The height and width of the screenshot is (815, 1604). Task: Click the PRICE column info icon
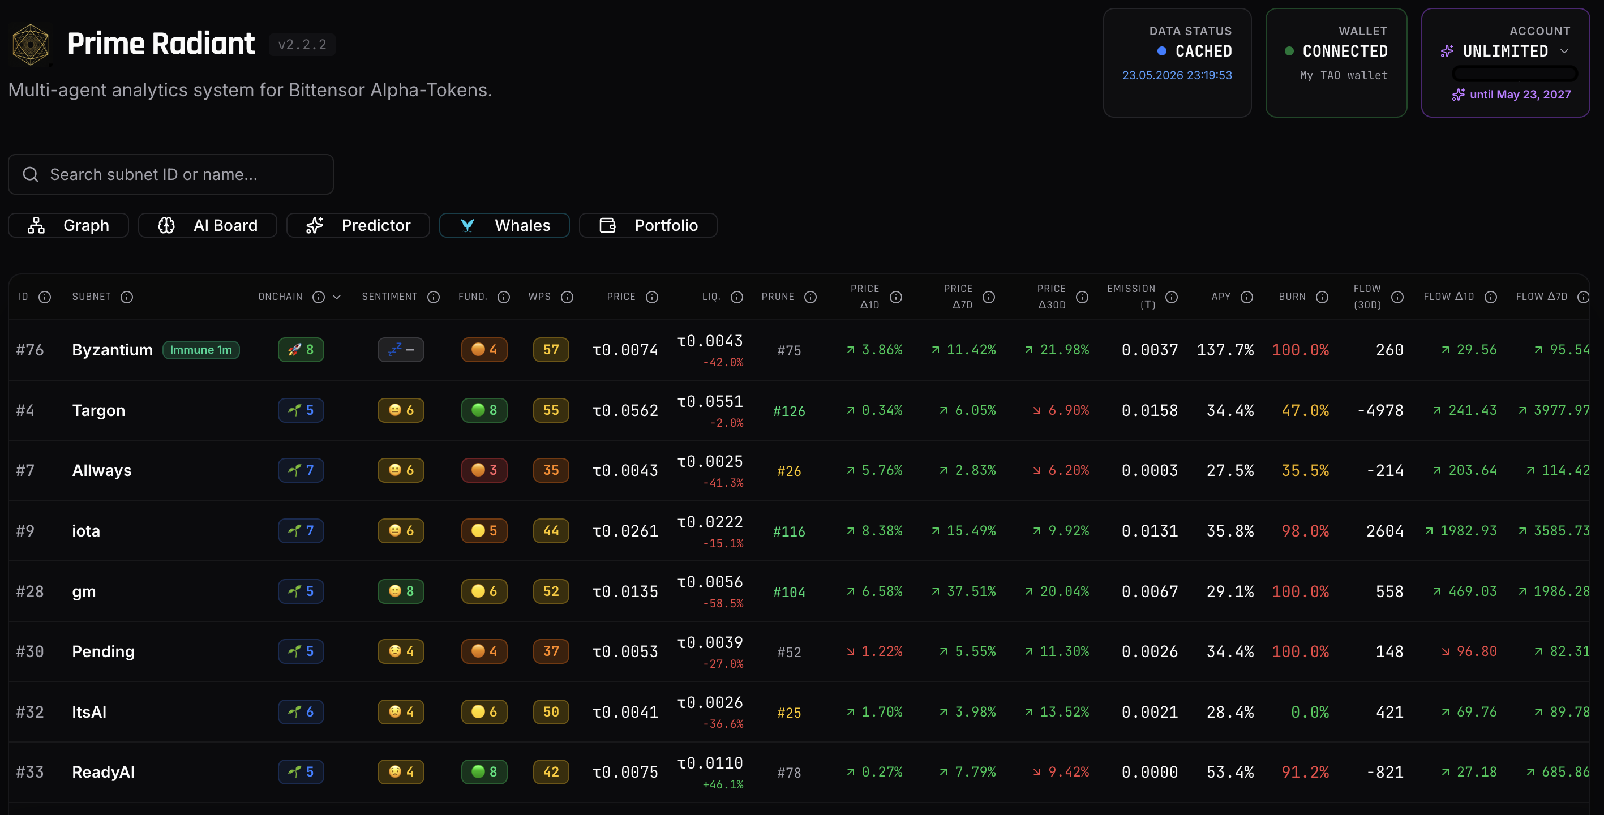(x=652, y=297)
